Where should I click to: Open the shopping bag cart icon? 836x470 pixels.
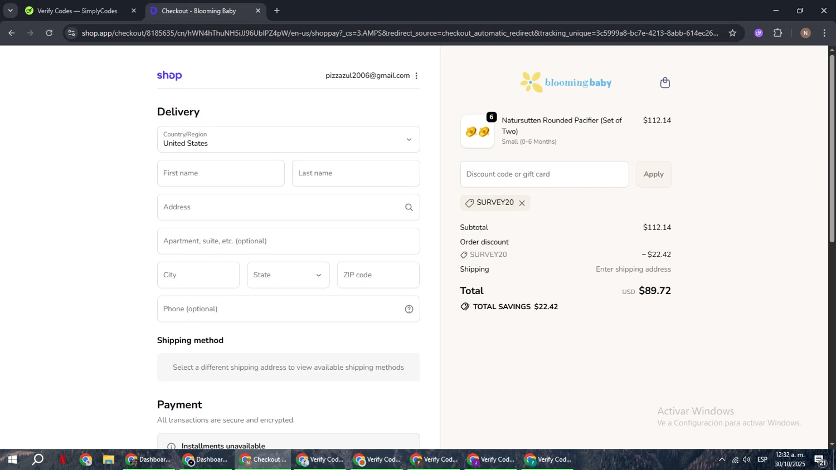665,83
